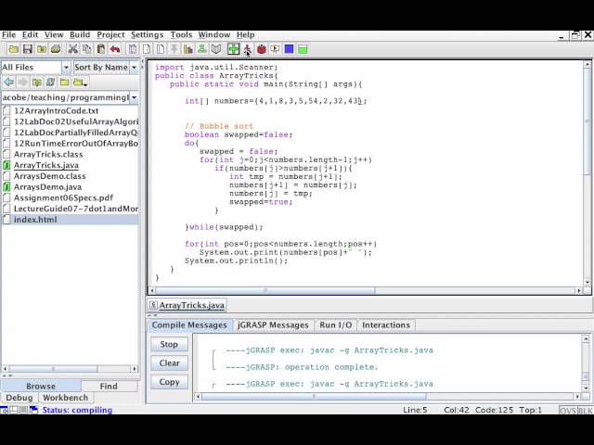Open the Sort By Name dropdown

click(x=134, y=68)
